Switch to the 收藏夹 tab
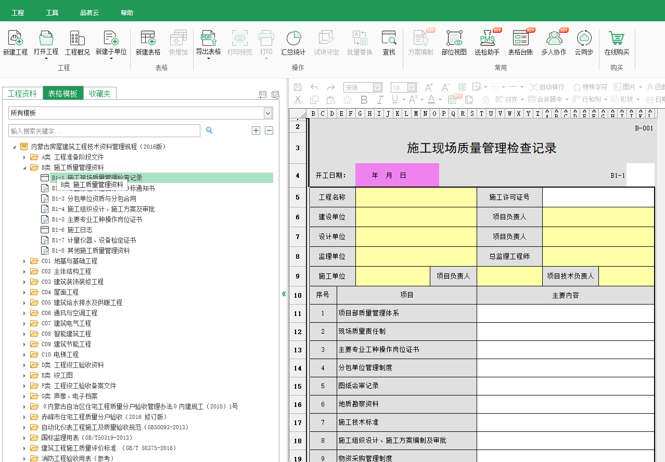This screenshot has height=462, width=665. tap(99, 94)
